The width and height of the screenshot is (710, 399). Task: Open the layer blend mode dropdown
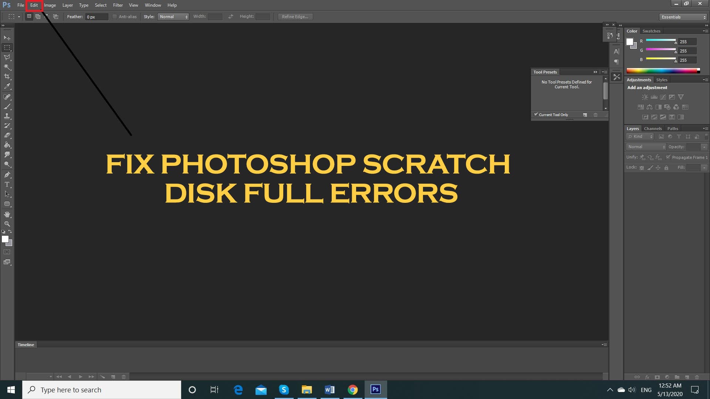[646, 147]
